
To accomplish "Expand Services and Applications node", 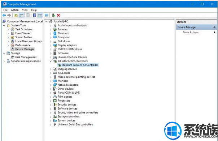I will click(4, 61).
